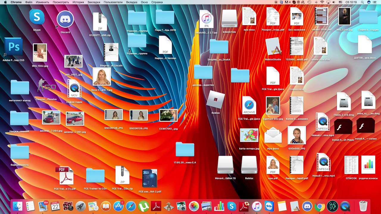381x214 pixels.
Task: Open the Skype desktop shortcut
Action: point(37,17)
